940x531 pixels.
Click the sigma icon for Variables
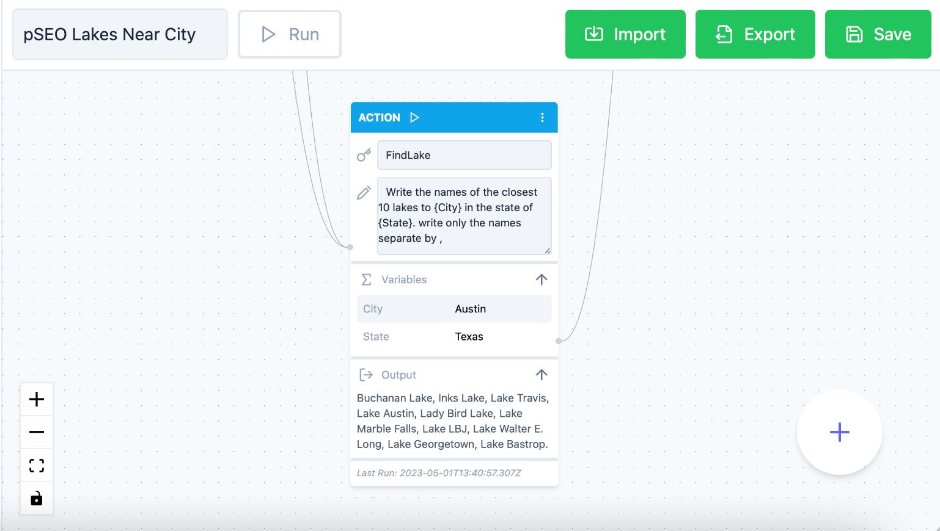point(366,280)
